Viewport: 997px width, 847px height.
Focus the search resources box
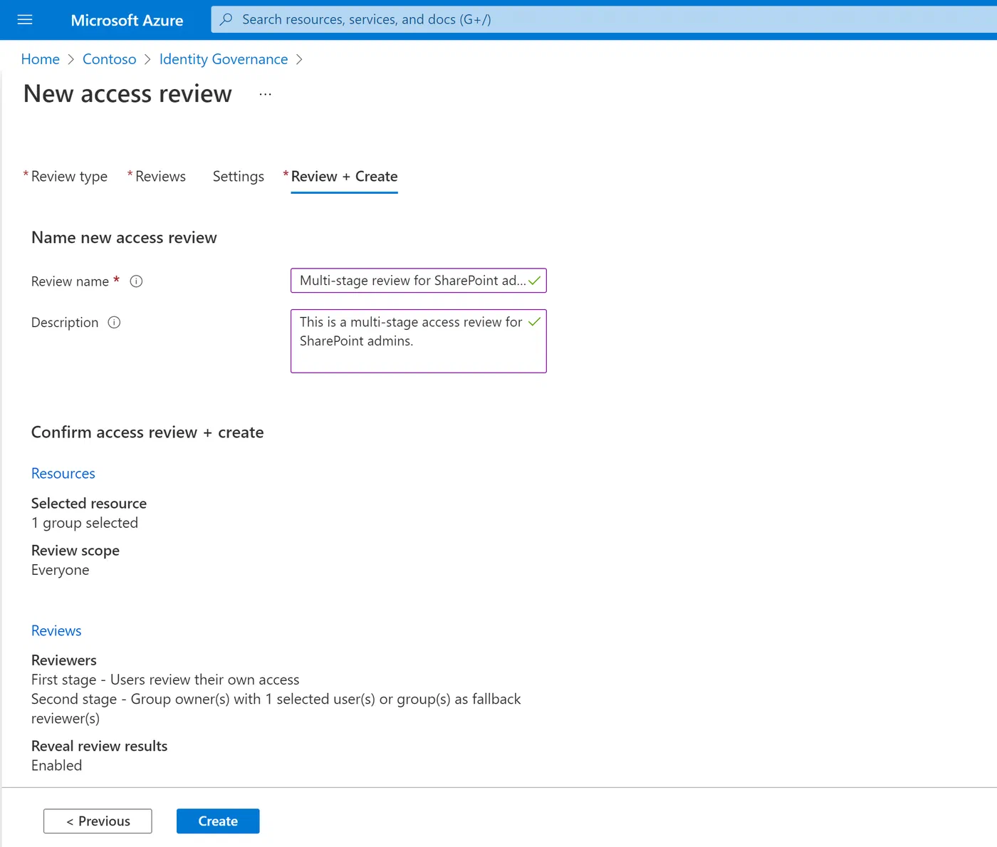pos(604,19)
